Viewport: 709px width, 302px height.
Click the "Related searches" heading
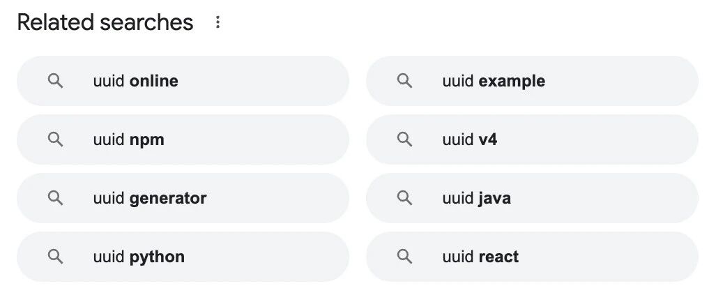coord(105,22)
